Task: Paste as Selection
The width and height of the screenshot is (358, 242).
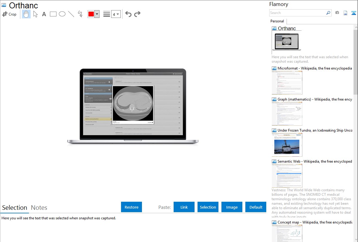Action: [208, 207]
